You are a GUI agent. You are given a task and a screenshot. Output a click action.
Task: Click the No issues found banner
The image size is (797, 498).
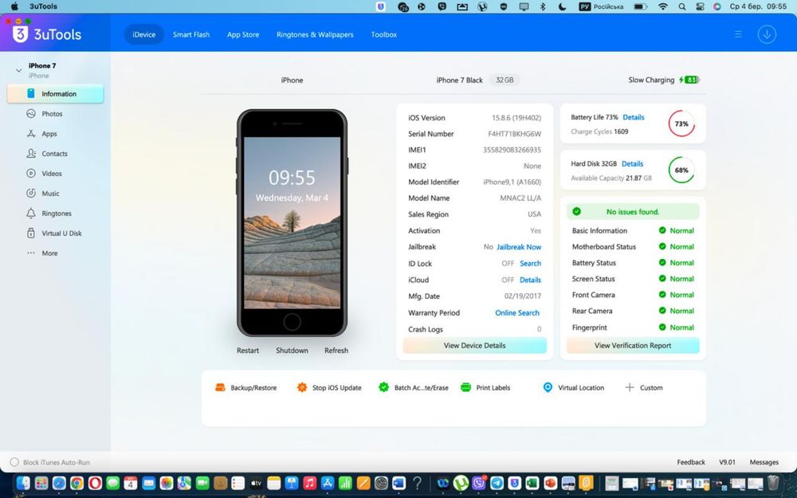coord(633,212)
